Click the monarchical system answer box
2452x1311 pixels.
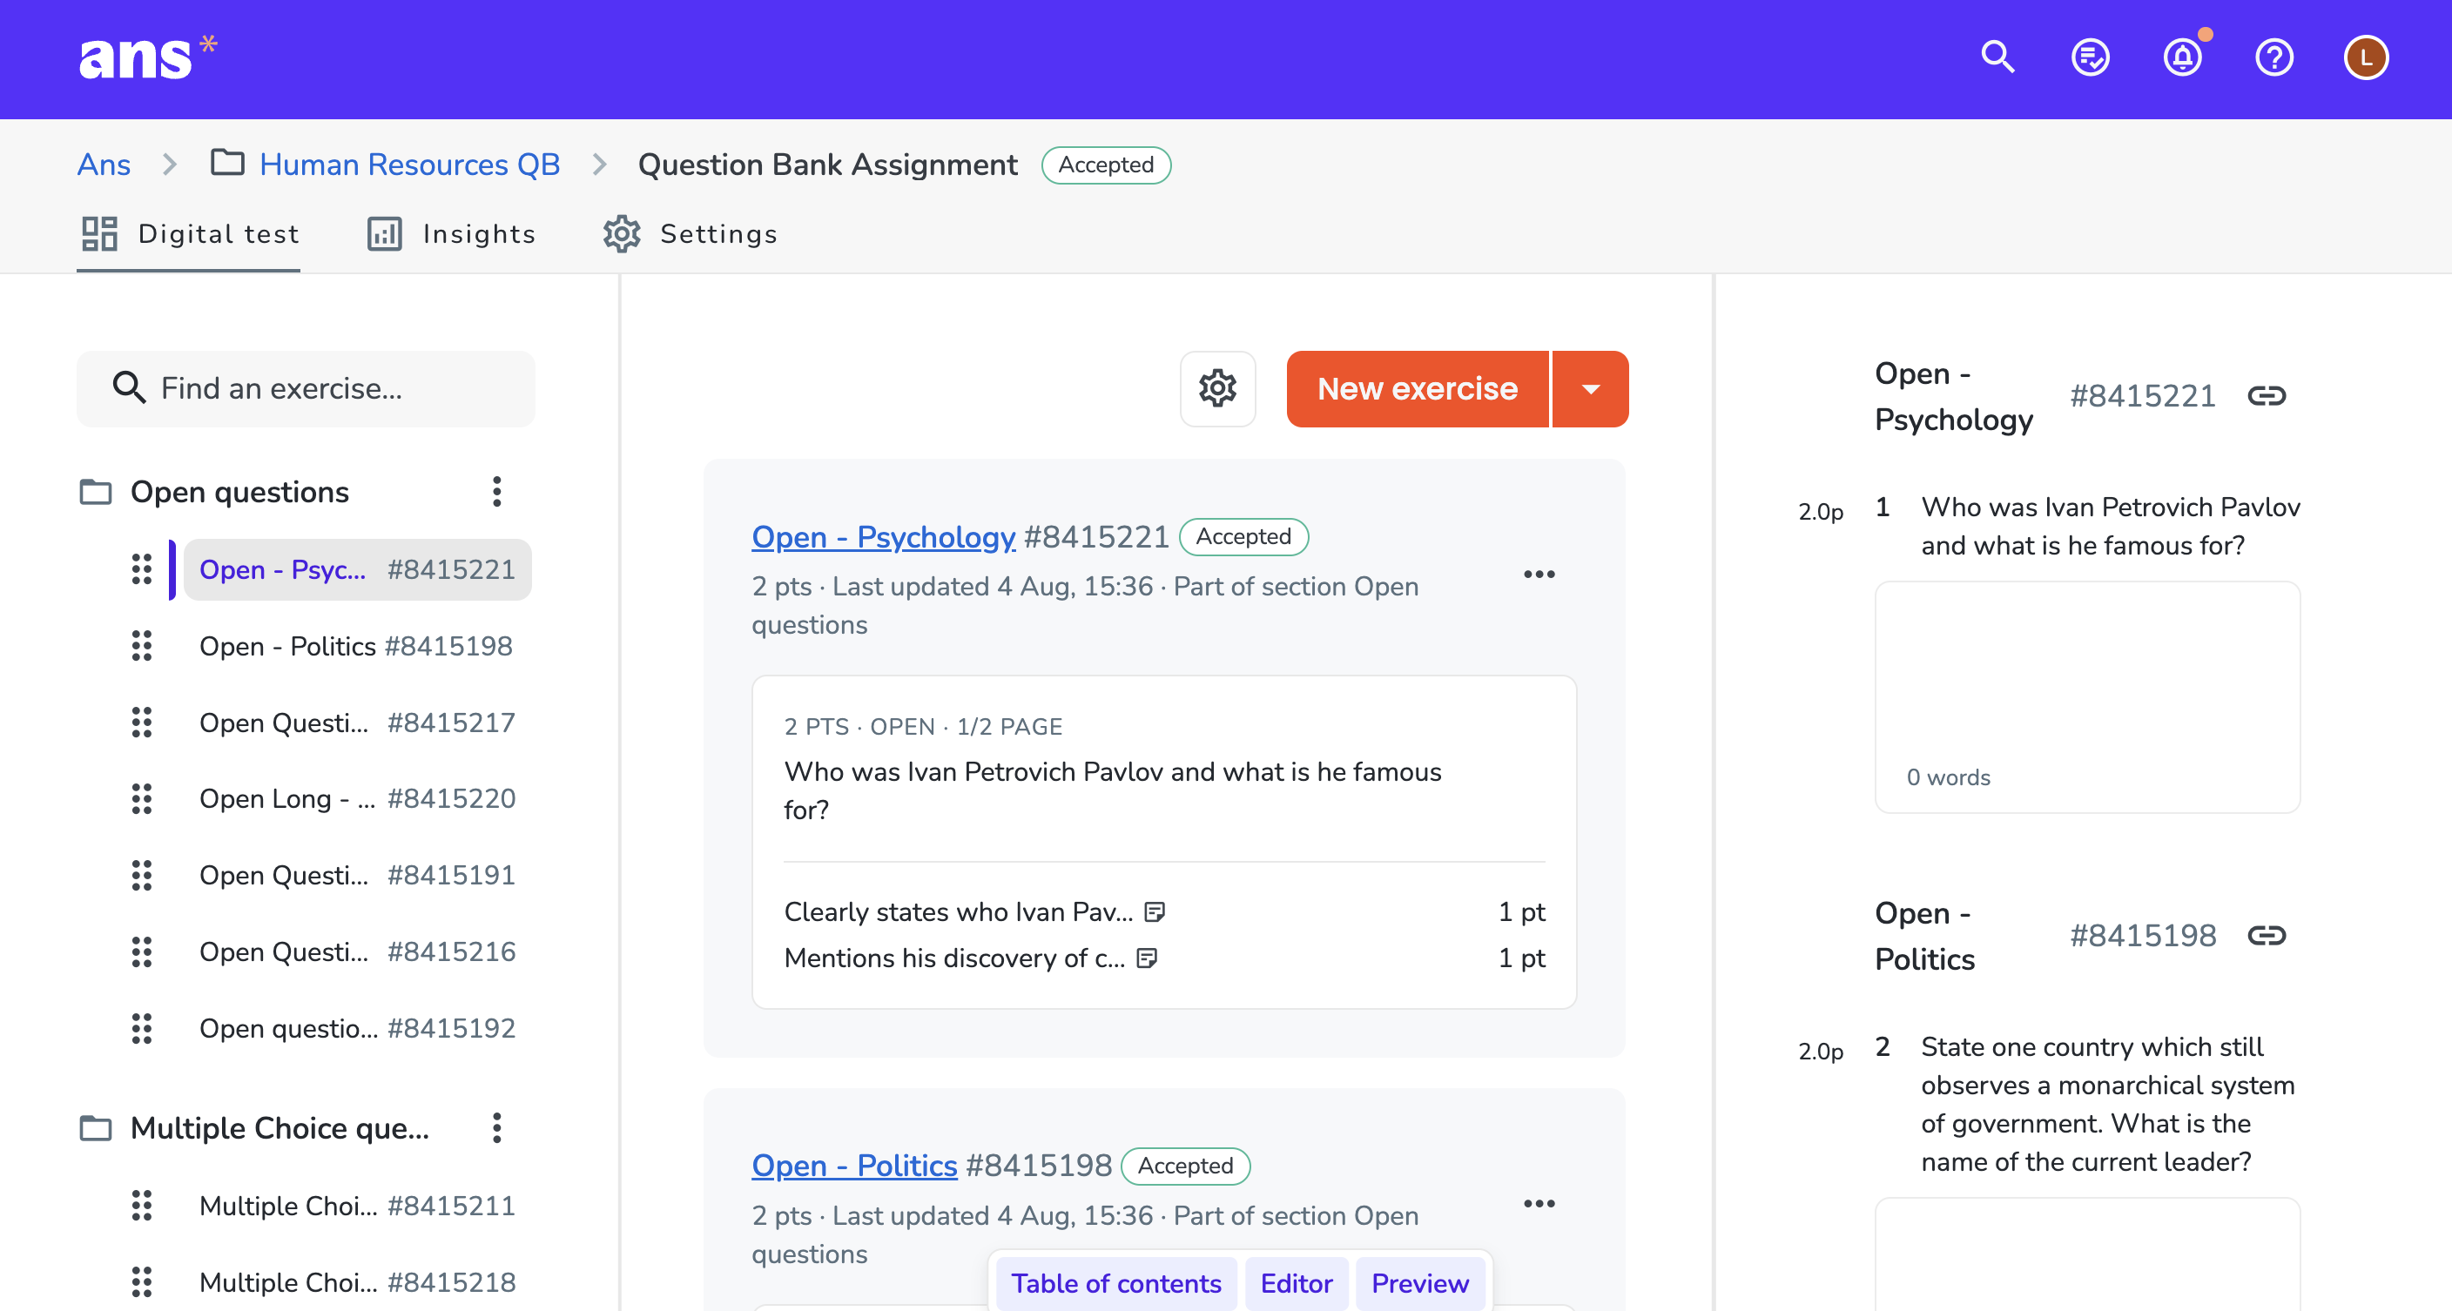coord(2087,1254)
